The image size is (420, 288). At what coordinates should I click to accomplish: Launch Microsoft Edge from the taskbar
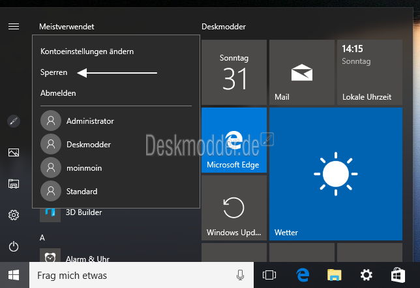303,275
